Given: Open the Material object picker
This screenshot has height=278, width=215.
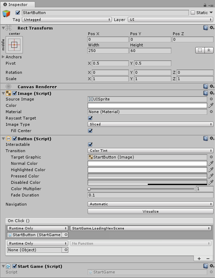Looking at the screenshot, I should pyautogui.click(x=211, y=112).
